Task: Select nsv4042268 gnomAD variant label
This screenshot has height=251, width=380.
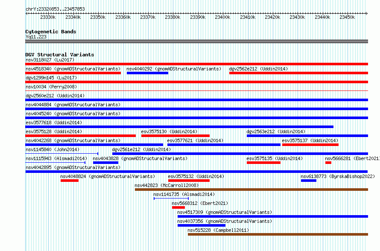Action: [73, 140]
